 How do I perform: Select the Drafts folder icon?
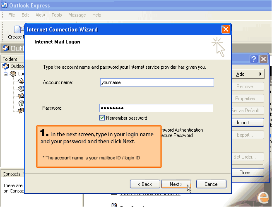click(21, 111)
